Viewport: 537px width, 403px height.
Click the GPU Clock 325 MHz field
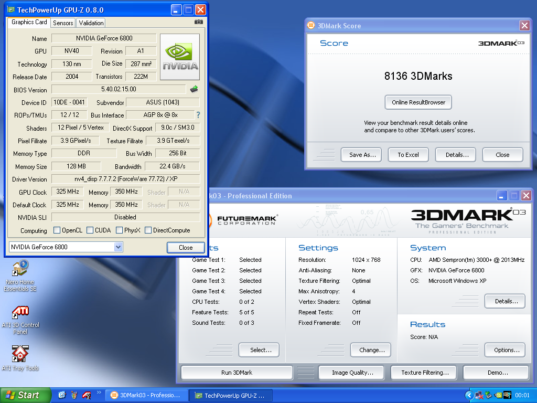point(68,192)
